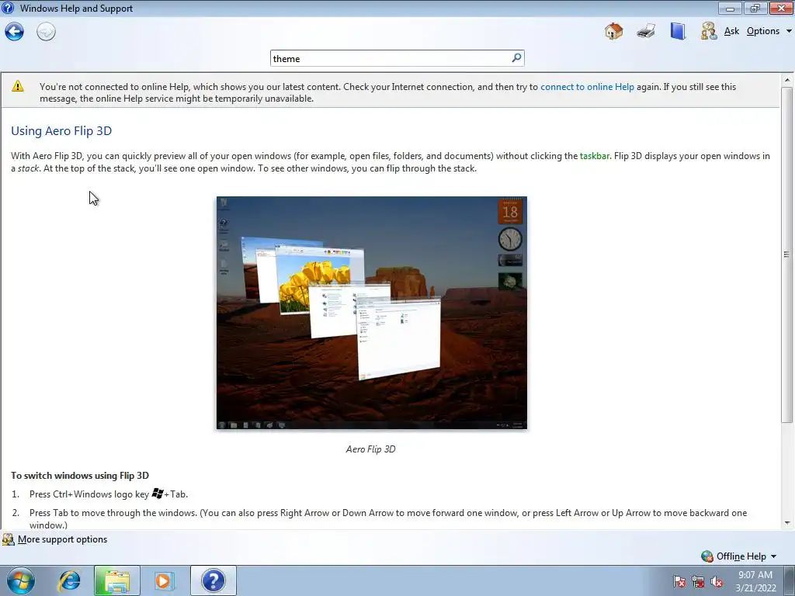The image size is (795, 596).
Task: Click the scrollbar down arrow
Action: (787, 523)
